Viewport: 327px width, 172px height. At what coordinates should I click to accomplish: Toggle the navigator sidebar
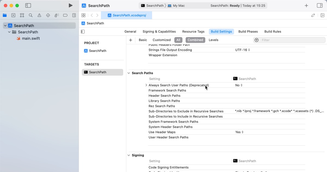pos(28,5)
